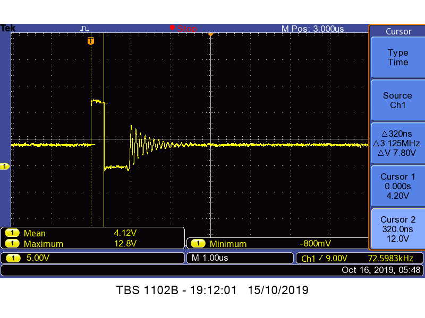Click the Mean measurement label
Image resolution: width=425 pixels, height=318 pixels.
coord(35,233)
